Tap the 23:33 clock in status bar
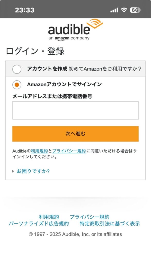151x264 pixels. [x=25, y=10]
